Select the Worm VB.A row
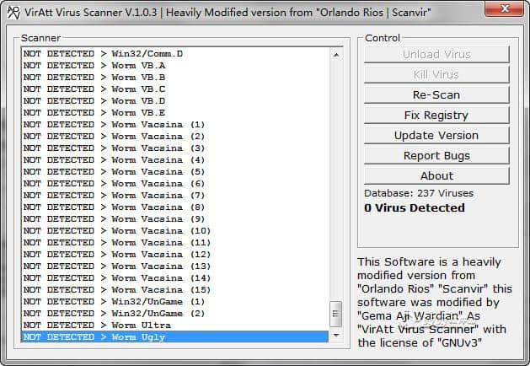The image size is (530, 366). pos(175,66)
